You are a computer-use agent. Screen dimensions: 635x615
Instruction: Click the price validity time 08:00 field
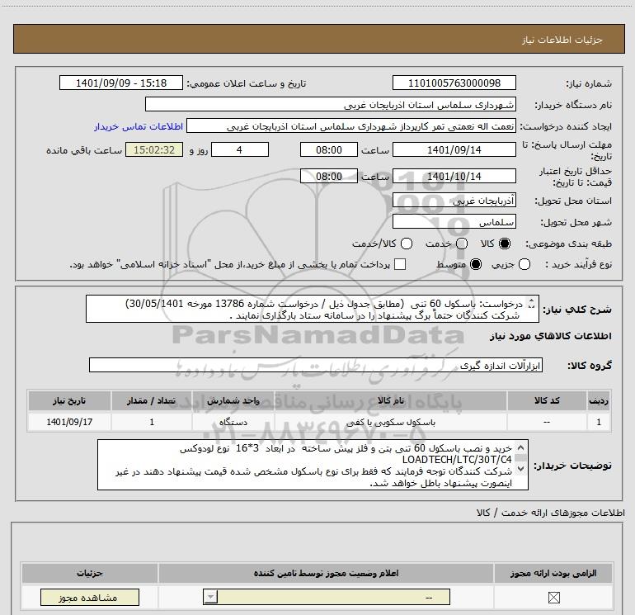329,176
